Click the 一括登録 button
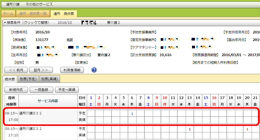This screenshot has width=260, height=140. pos(41,90)
